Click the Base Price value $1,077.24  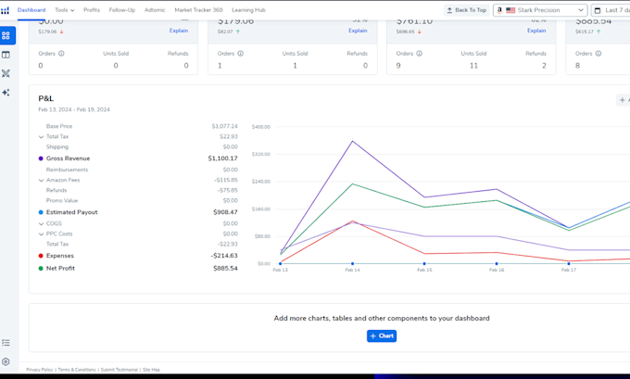tap(224, 127)
